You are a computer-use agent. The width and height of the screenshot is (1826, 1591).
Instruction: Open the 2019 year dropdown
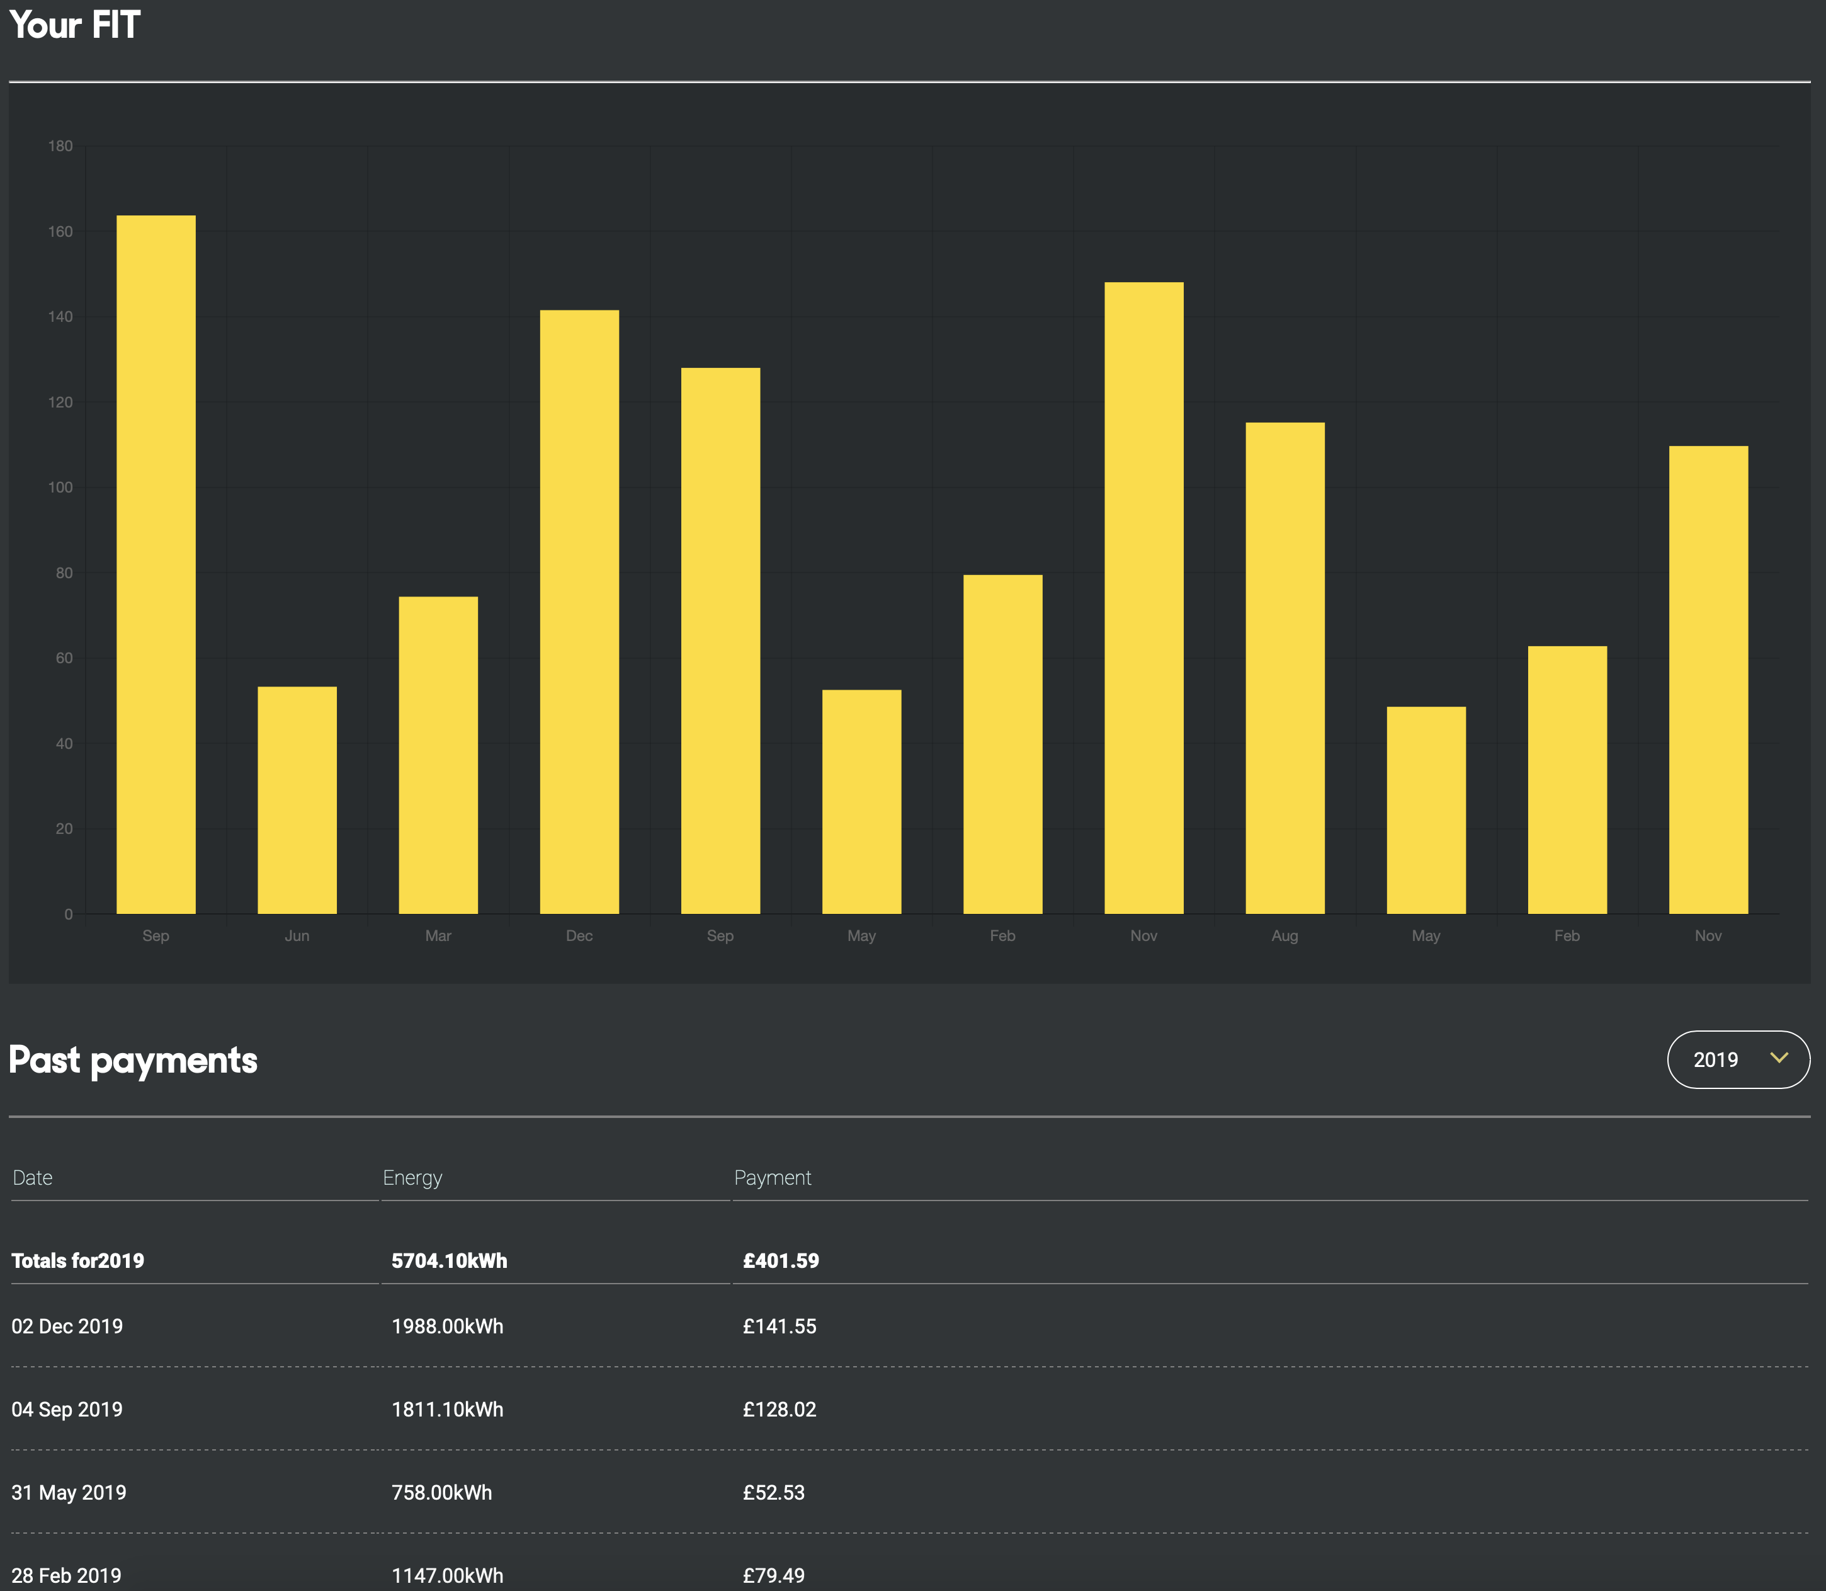[1738, 1059]
